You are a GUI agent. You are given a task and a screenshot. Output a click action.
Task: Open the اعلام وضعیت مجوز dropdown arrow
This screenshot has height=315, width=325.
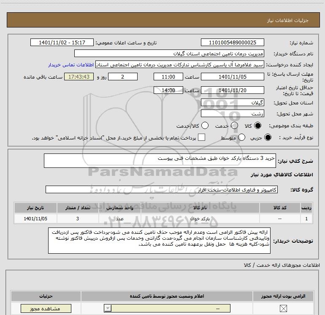pyautogui.click(x=108, y=308)
